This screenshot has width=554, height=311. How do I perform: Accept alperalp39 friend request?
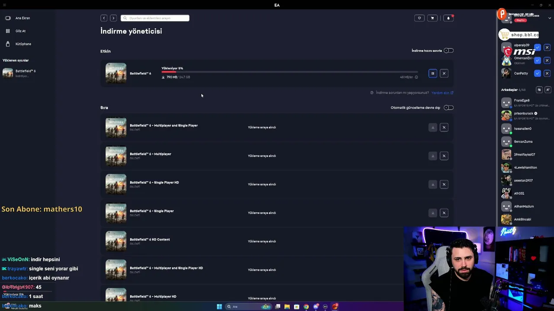tap(538, 48)
